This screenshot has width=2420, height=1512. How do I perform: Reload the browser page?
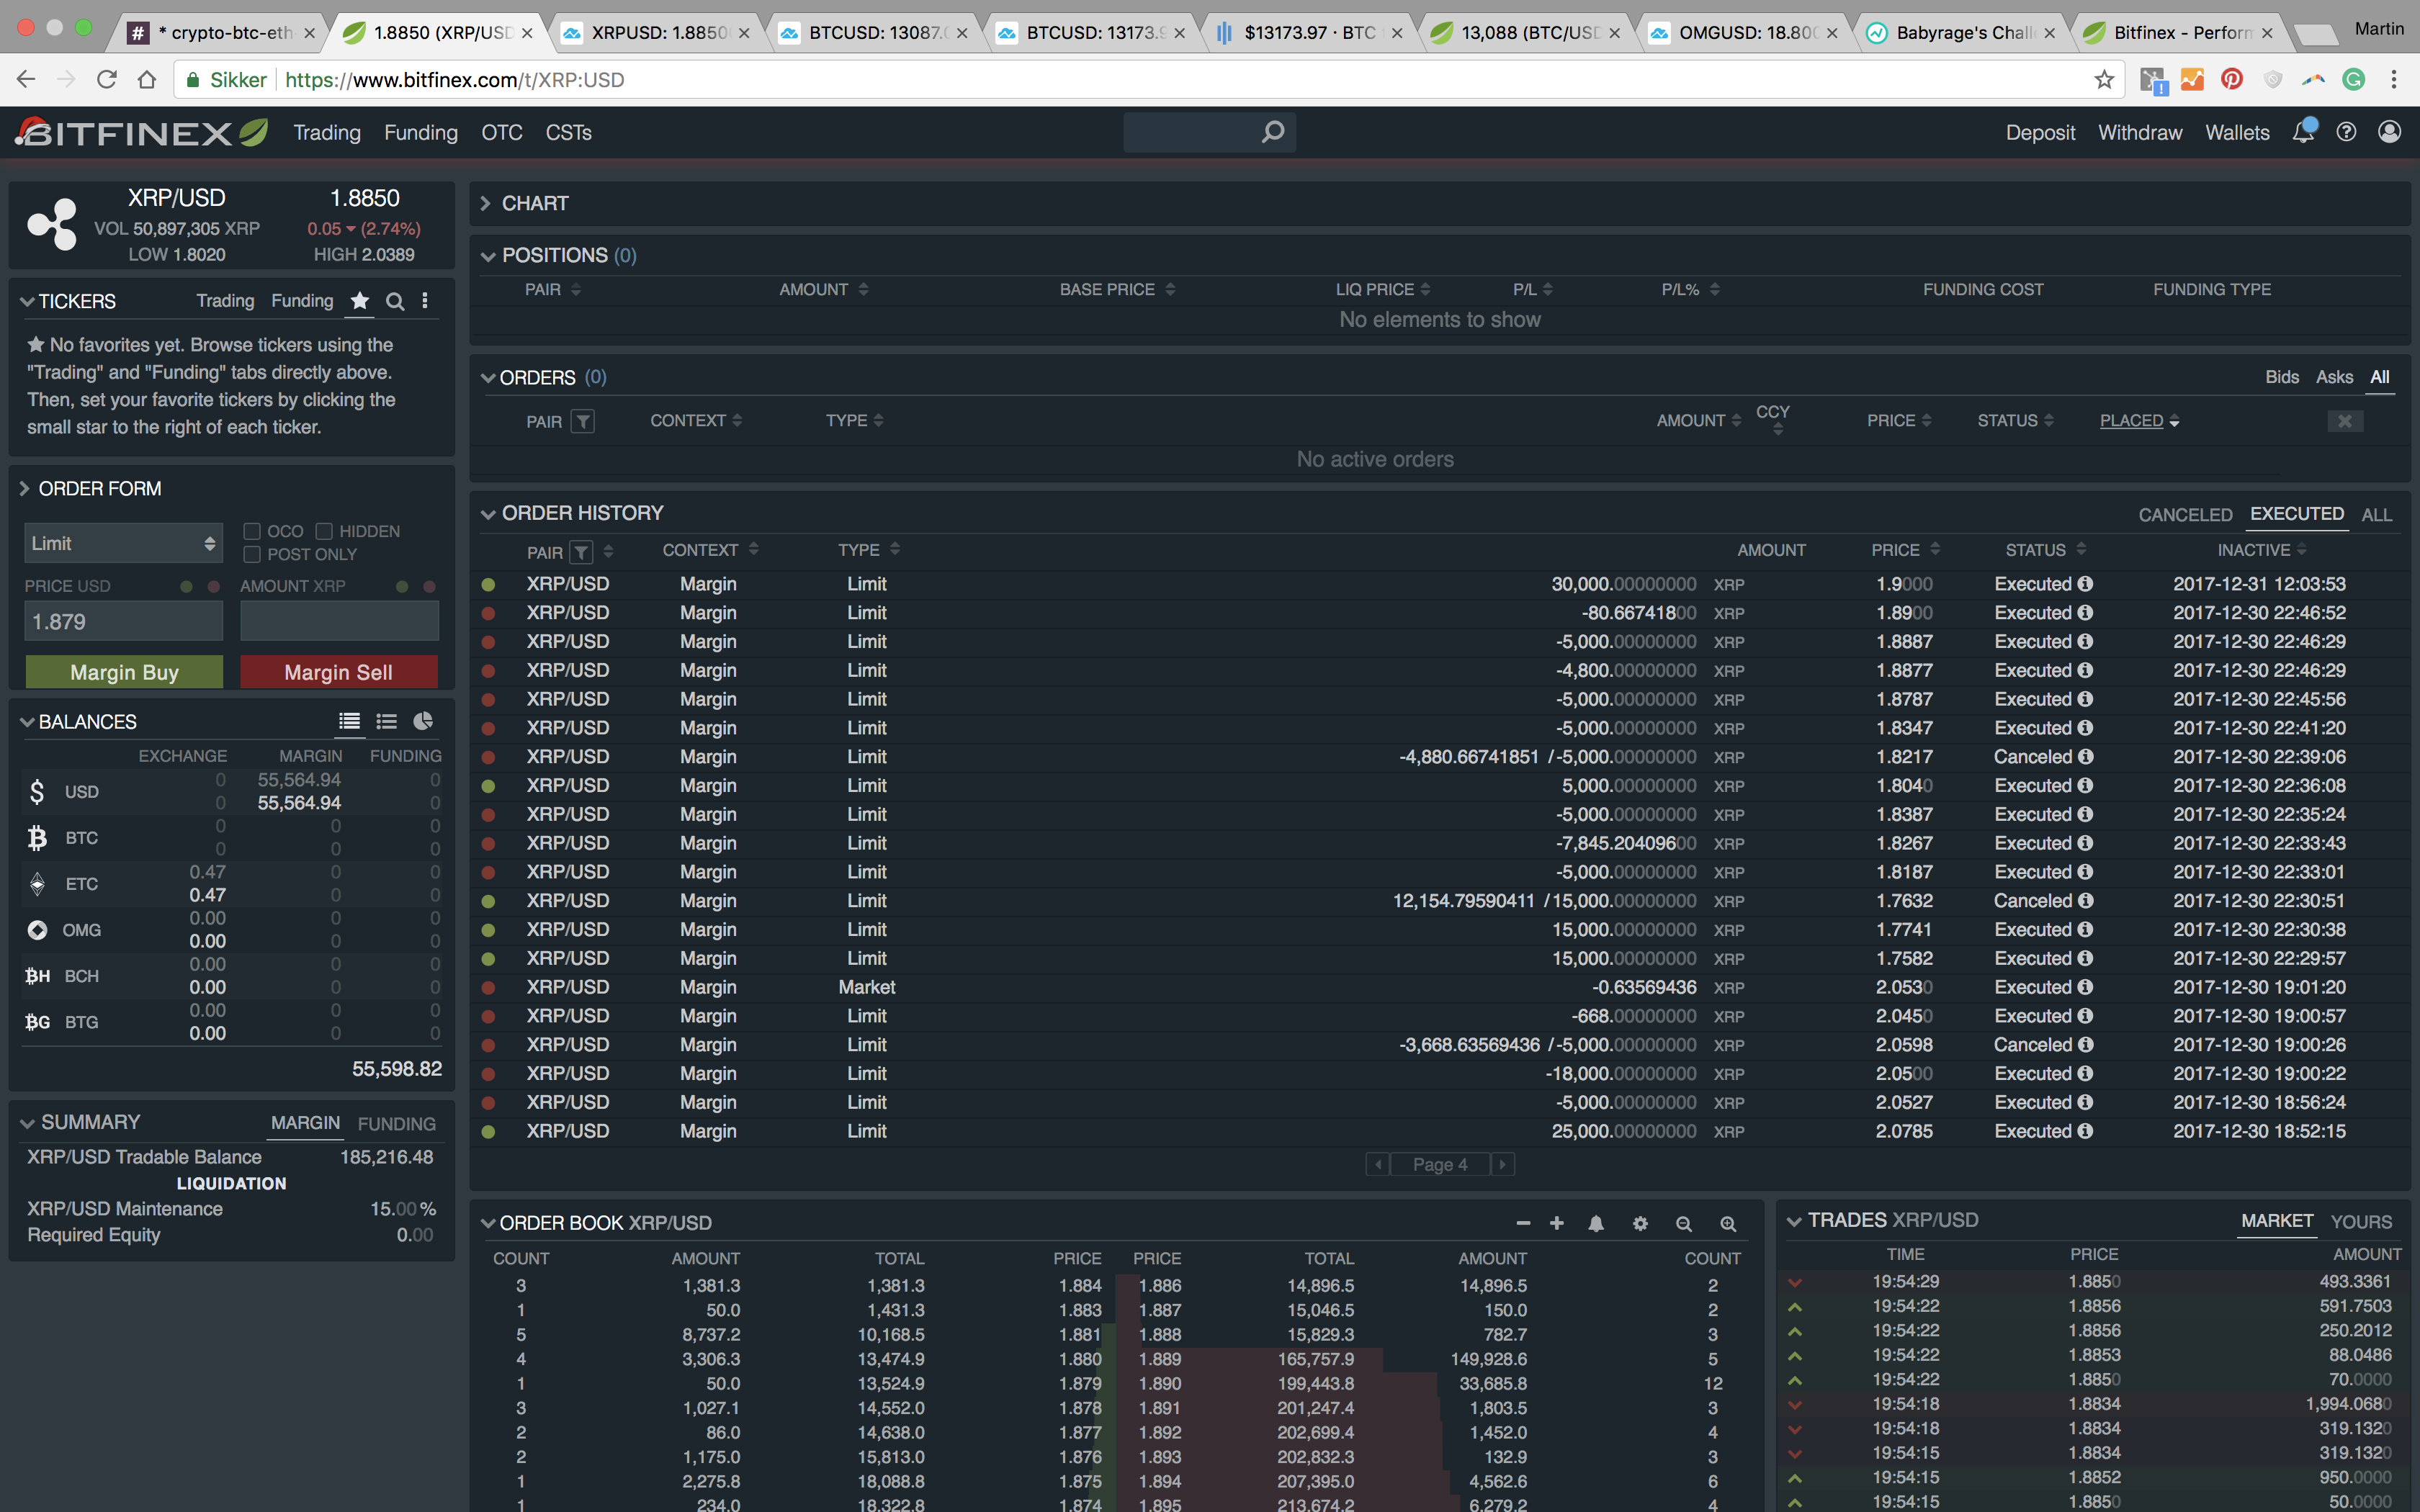[107, 80]
